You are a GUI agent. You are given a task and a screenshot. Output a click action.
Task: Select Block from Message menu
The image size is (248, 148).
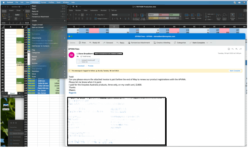(48, 59)
